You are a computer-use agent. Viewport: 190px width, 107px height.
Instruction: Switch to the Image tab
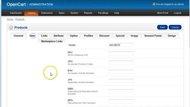click(134, 36)
